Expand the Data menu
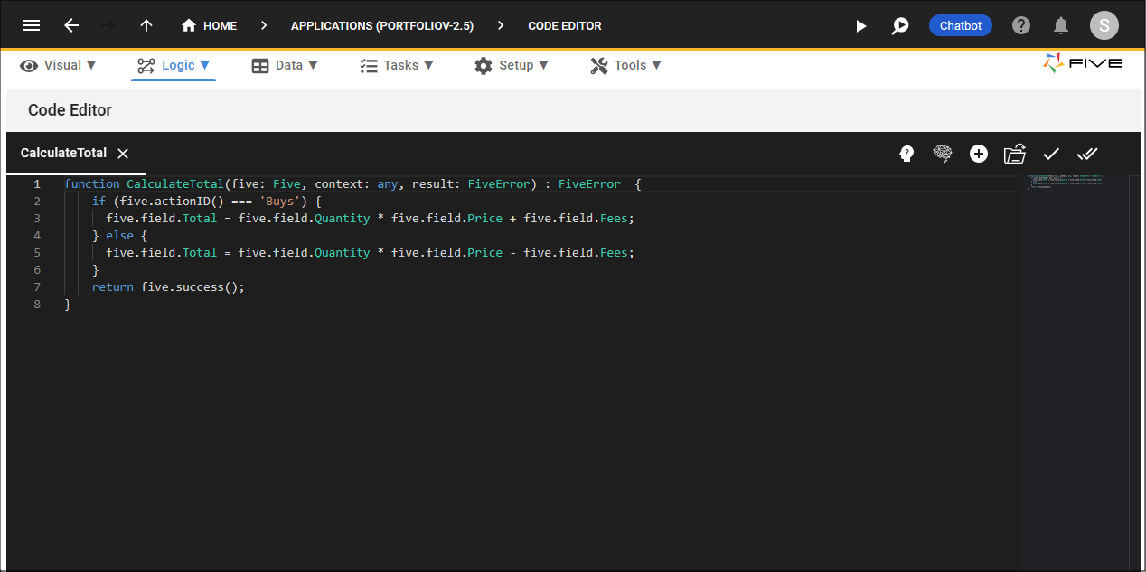Image resolution: width=1146 pixels, height=572 pixels. point(285,65)
